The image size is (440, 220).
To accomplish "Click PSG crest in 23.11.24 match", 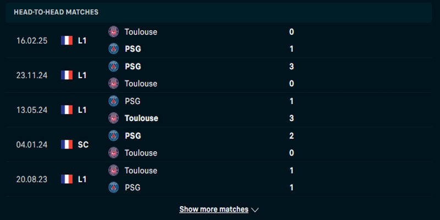I will (x=113, y=67).
